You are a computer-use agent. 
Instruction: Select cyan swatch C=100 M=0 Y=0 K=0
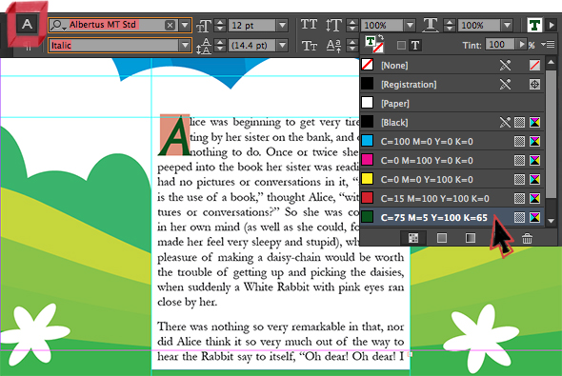click(452, 141)
